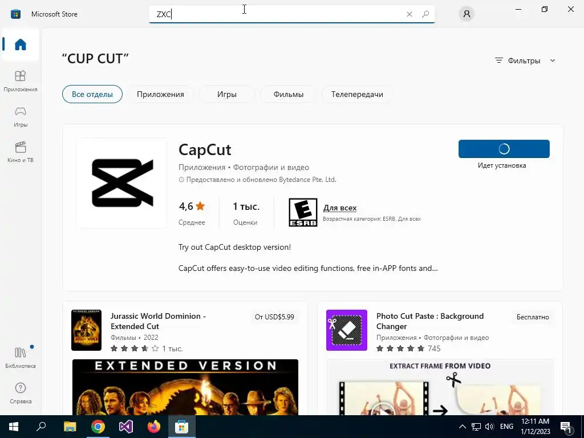This screenshot has width=584, height=438.
Task: Click the Bytedance Pte. Ltd. provider text
Action: pos(307,180)
